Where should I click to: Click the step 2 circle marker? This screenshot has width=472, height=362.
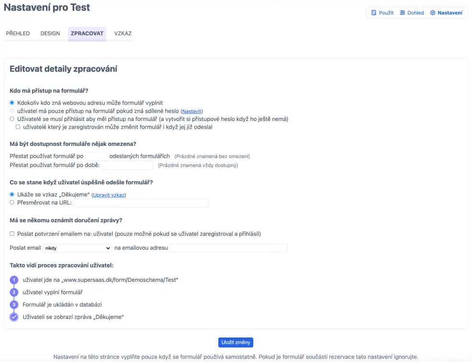click(14, 292)
